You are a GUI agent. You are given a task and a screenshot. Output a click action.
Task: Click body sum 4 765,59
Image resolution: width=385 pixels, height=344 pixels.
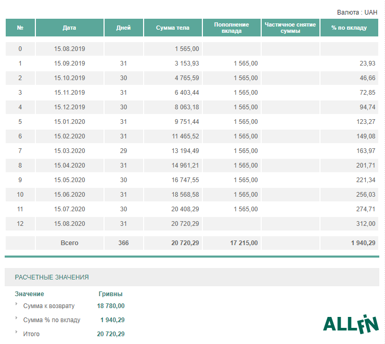tap(187, 78)
